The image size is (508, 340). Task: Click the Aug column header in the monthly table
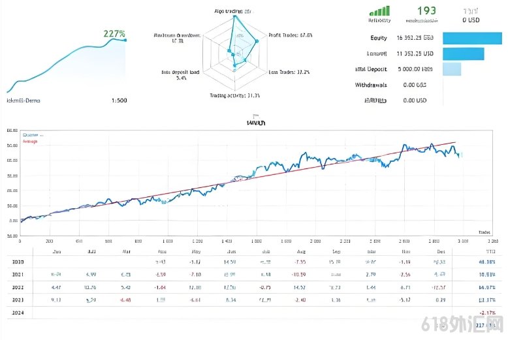pos(301,252)
